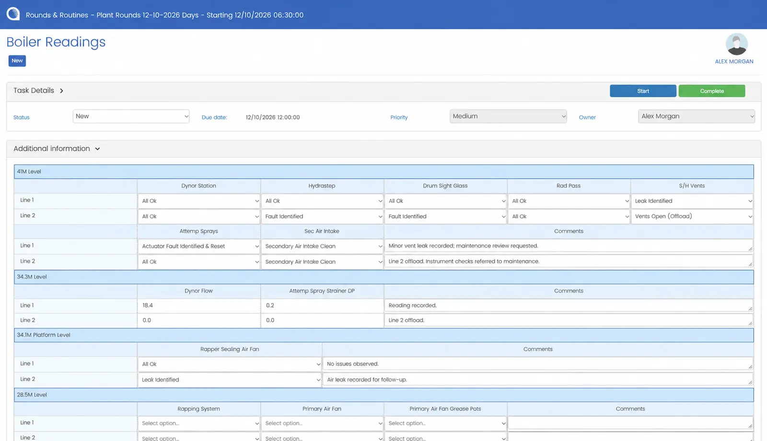Edit the Reading recorded comment field
This screenshot has width=767, height=441.
569,305
